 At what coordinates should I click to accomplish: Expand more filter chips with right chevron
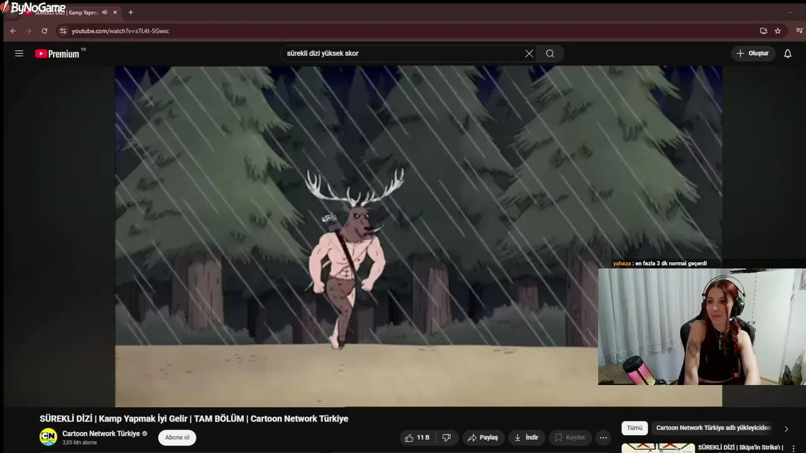(786, 428)
